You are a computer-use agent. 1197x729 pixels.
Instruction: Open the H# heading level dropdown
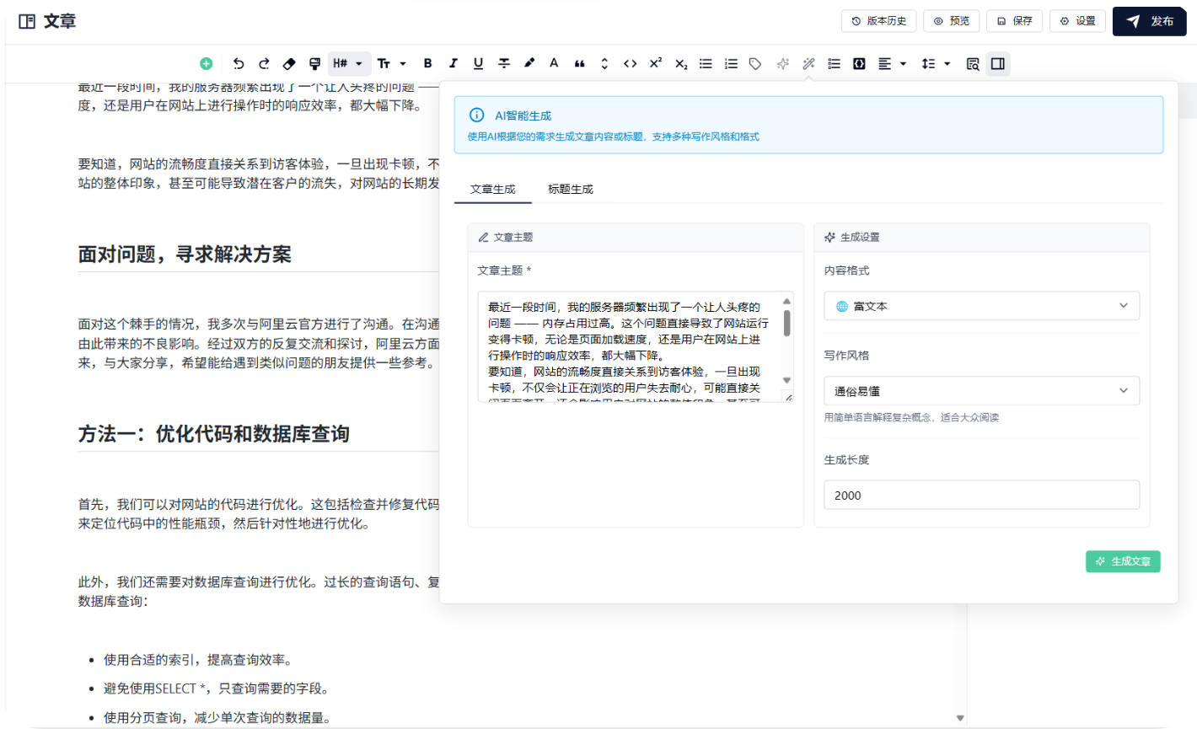click(x=348, y=63)
